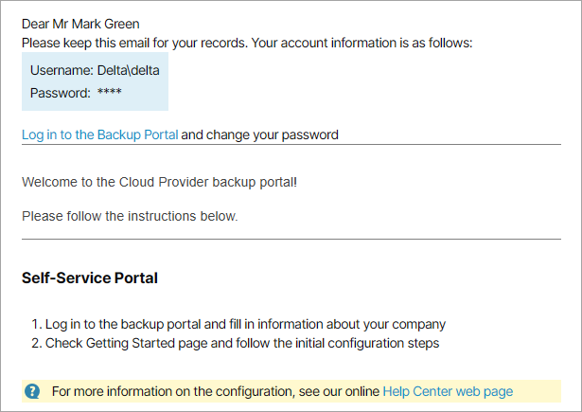Click the list number 1 marker
Viewport: 582px width, 412px height.
[35, 324]
